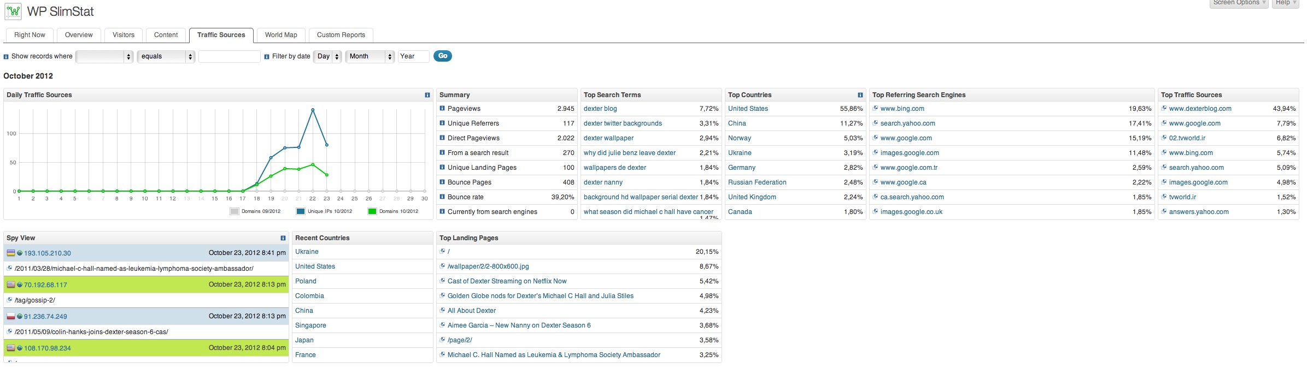
Task: Switch to World Map tab
Action: (x=281, y=35)
